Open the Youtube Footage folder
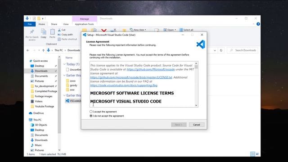The height and width of the screenshot is (162, 288). (44, 106)
